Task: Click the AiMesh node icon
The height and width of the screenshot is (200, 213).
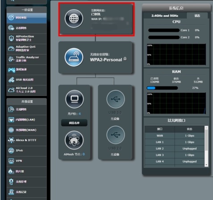Action: [x=74, y=140]
